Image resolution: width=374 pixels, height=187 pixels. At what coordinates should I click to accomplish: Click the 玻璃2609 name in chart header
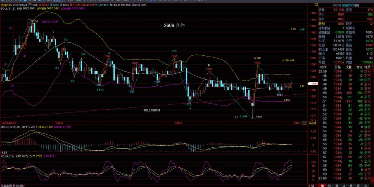(6, 5)
